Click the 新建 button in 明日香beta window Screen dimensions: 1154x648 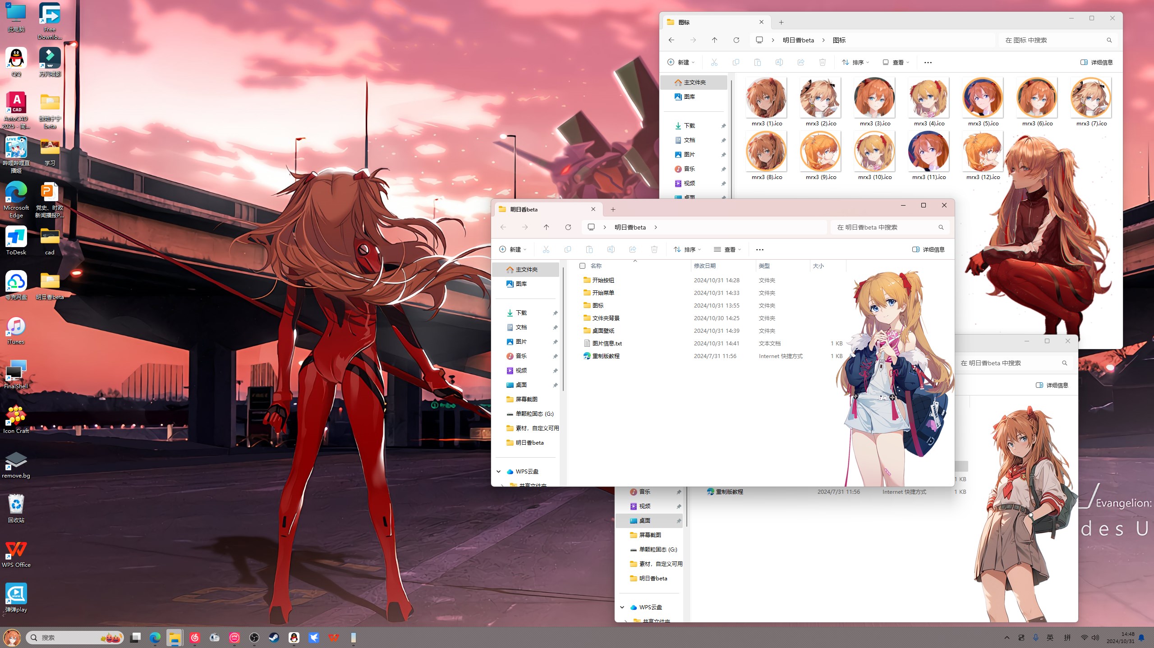[x=512, y=249]
